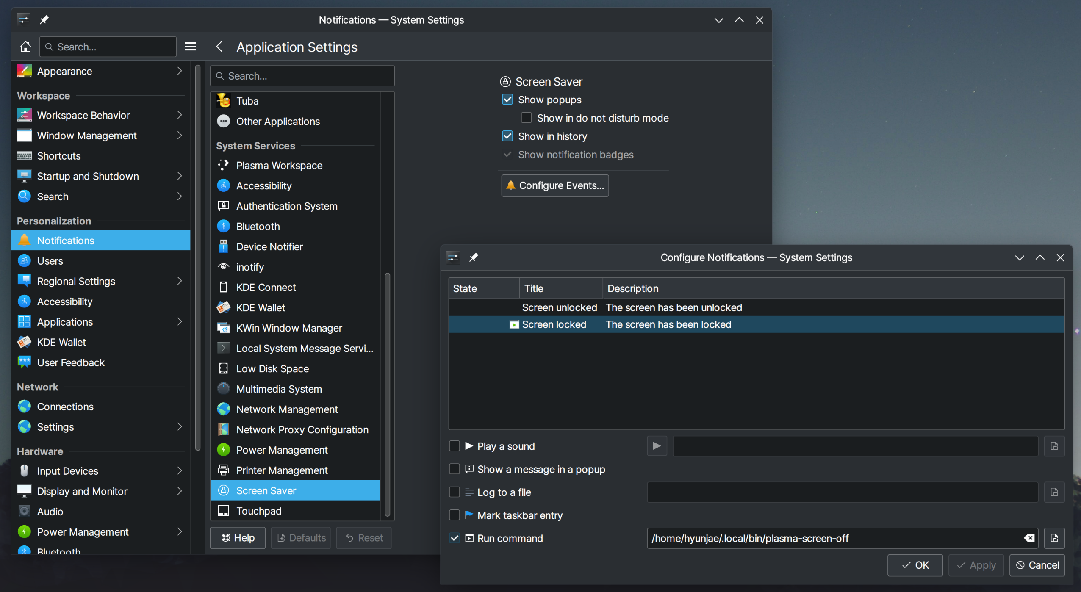
Task: Open Plasma Workspace notification settings
Action: click(x=295, y=165)
